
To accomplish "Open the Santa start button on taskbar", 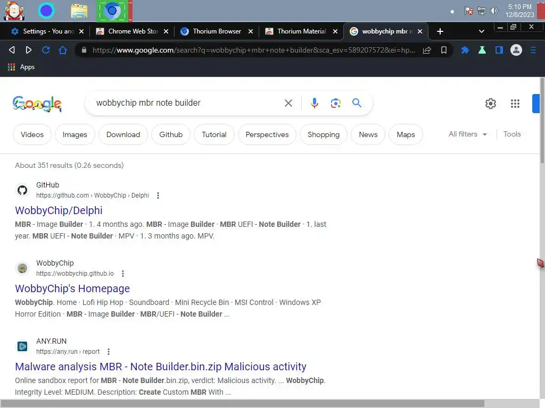I will [x=14, y=11].
